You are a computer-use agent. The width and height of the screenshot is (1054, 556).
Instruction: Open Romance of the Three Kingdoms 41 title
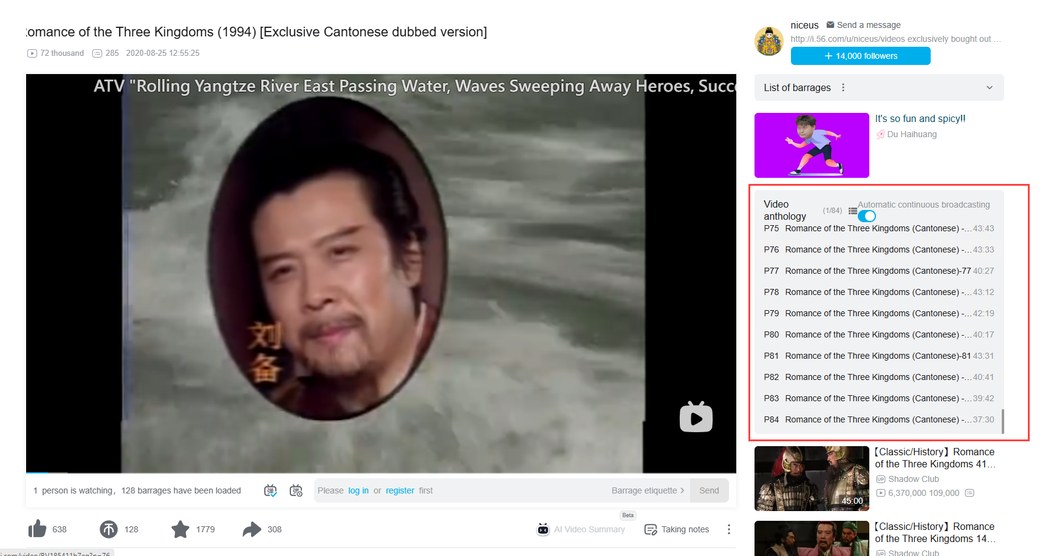[x=935, y=458]
